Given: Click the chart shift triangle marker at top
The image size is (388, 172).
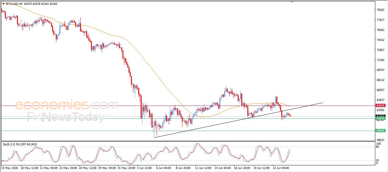Looking at the screenshot, I should tap(293, 2).
